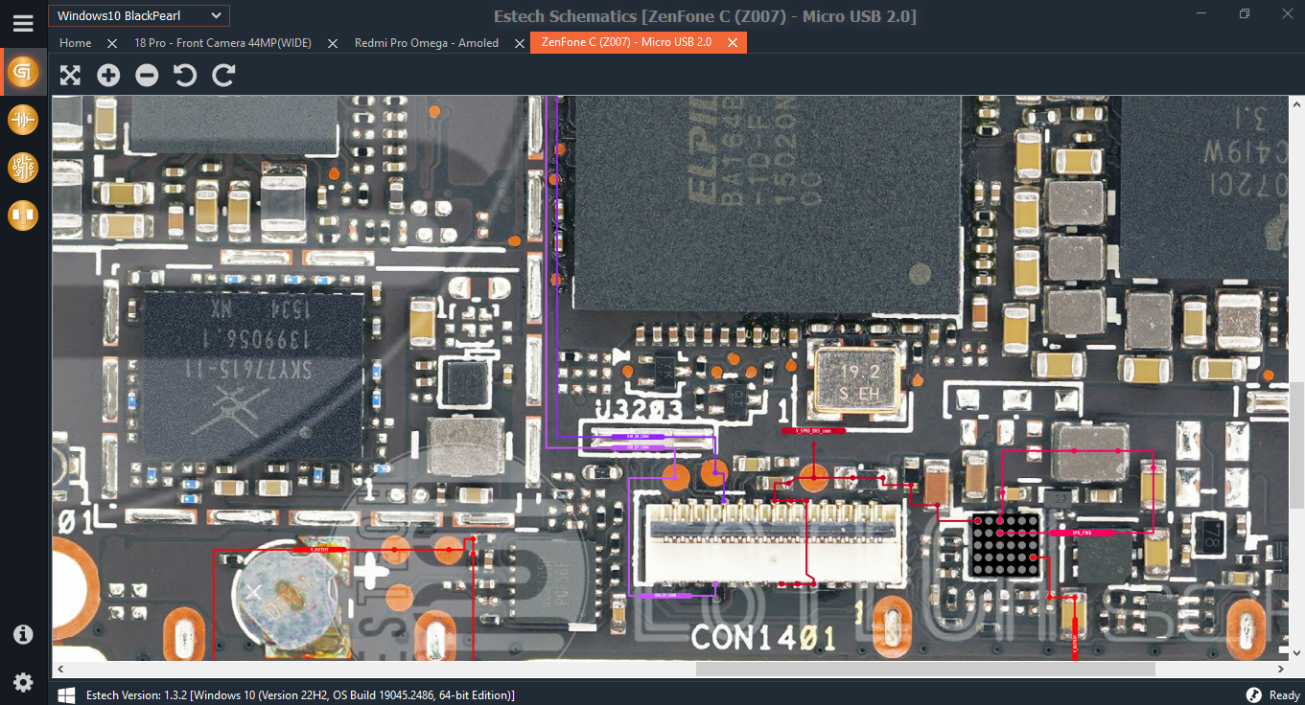Rotate the board image clockwise

click(223, 76)
